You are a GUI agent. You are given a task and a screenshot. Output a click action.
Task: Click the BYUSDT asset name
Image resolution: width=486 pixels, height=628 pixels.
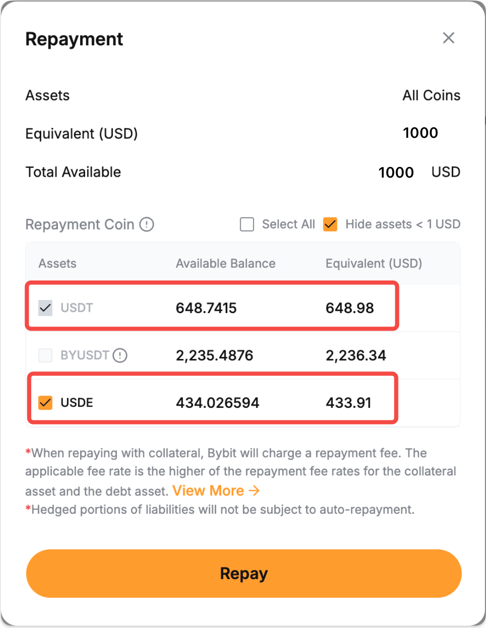pyautogui.click(x=85, y=355)
